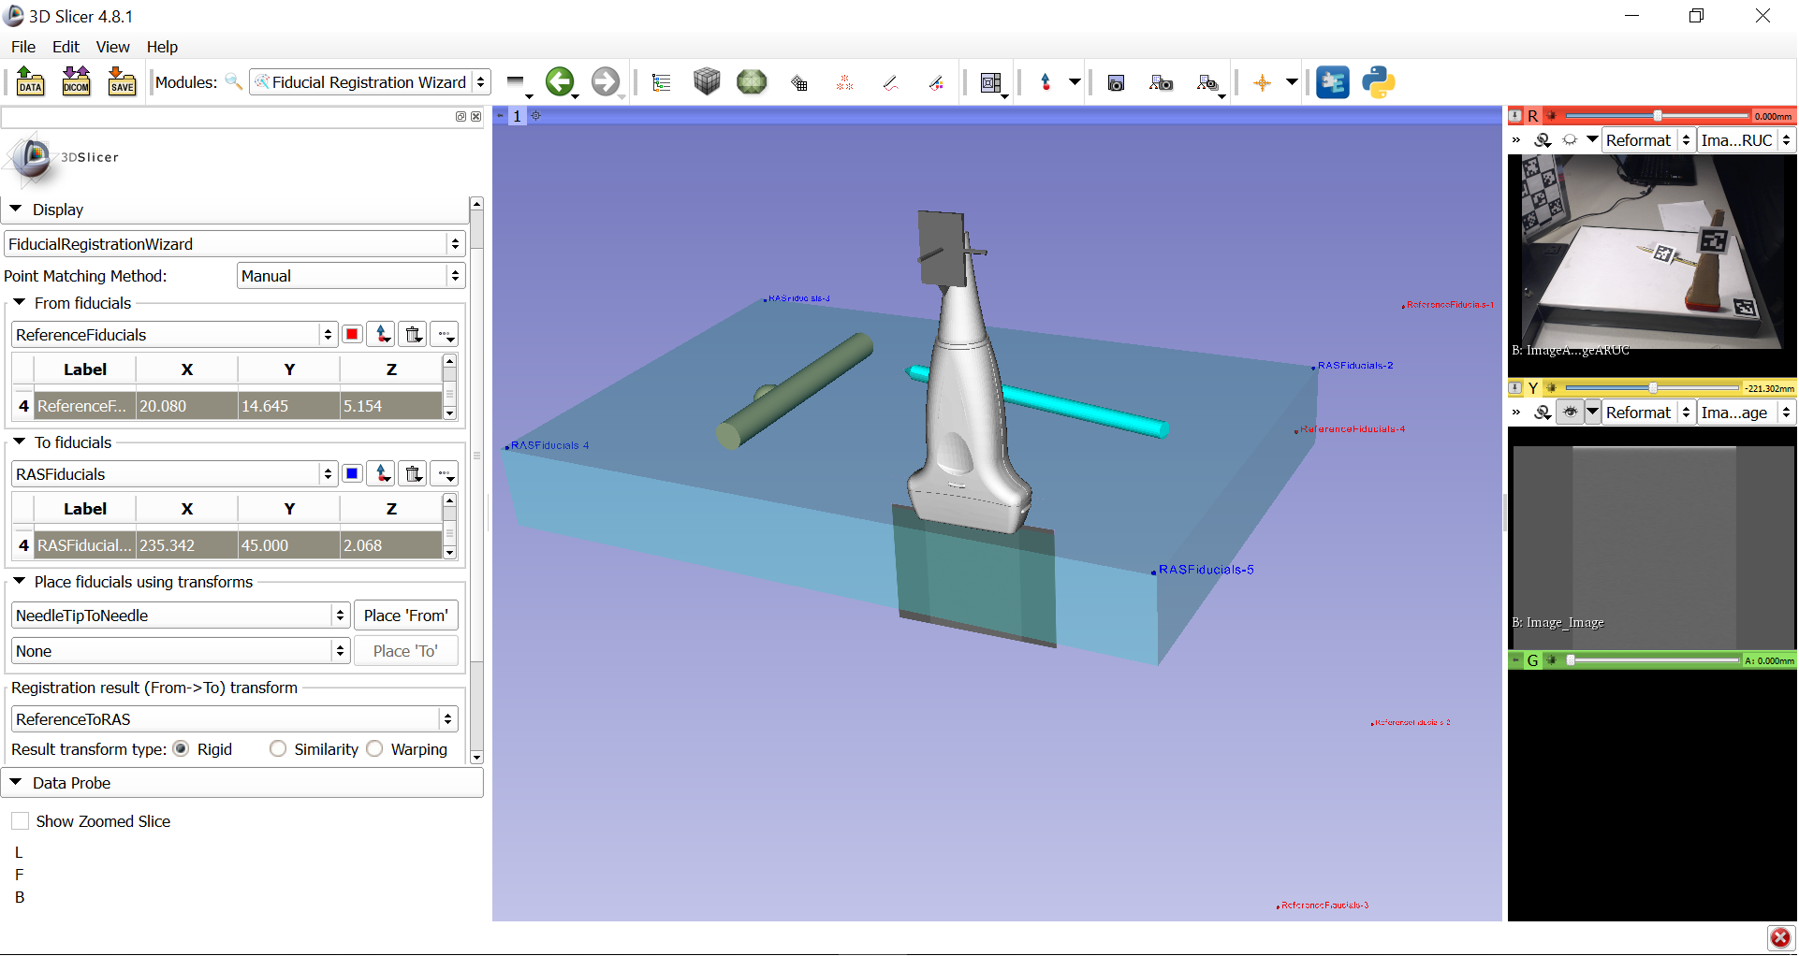Open the View menu
The image size is (1799, 956).
point(112,47)
